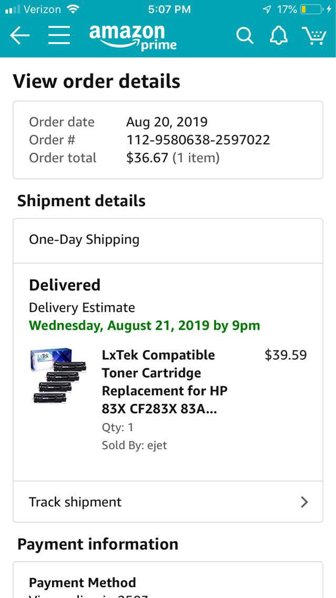Viewport: 336px width, 598px height.
Task: Tap the cellular signal bars
Action: point(12,9)
